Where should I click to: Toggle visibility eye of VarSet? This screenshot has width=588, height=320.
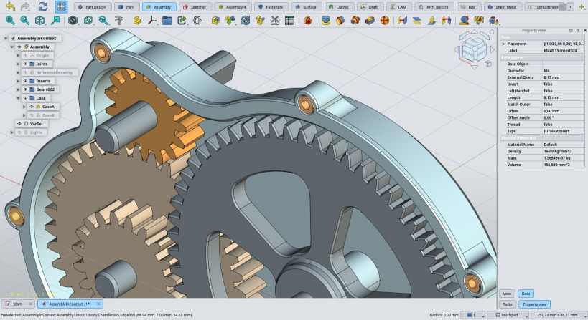pos(19,124)
